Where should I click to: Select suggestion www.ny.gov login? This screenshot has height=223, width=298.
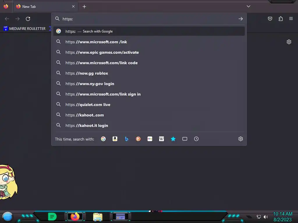click(x=149, y=84)
